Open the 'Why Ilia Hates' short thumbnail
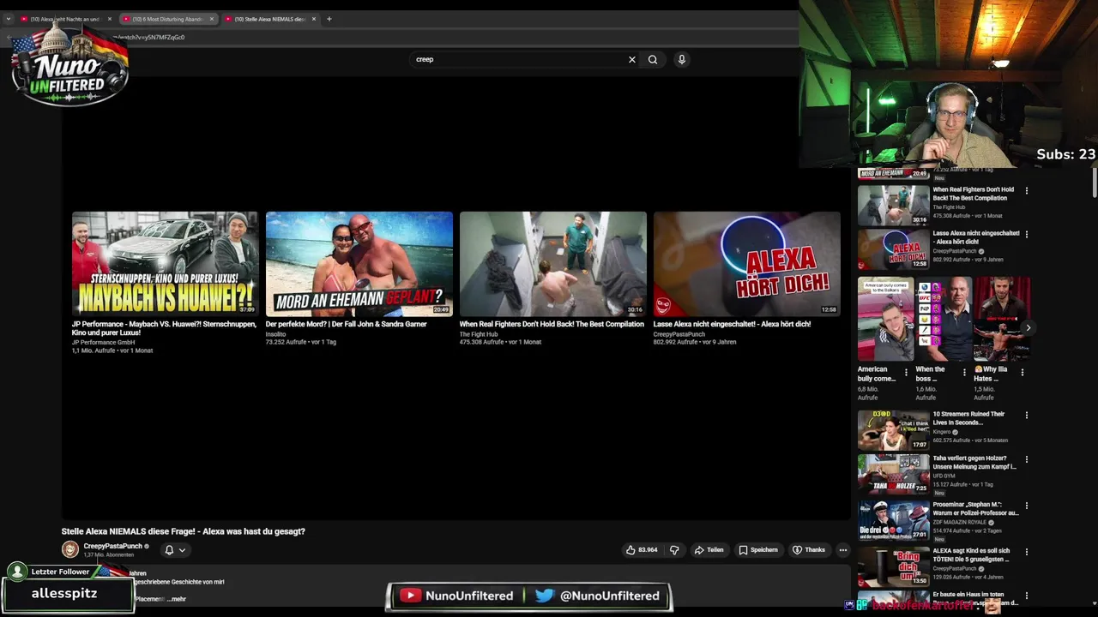 coord(1002,319)
